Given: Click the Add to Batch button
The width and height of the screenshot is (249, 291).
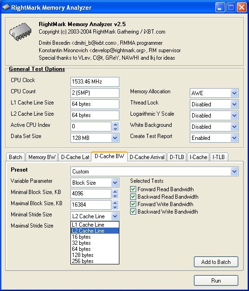Looking at the screenshot, I should pos(216,262).
